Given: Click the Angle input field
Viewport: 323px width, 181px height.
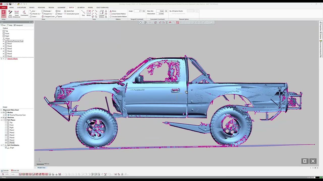Looking at the screenshot, I should click(x=138, y=11).
